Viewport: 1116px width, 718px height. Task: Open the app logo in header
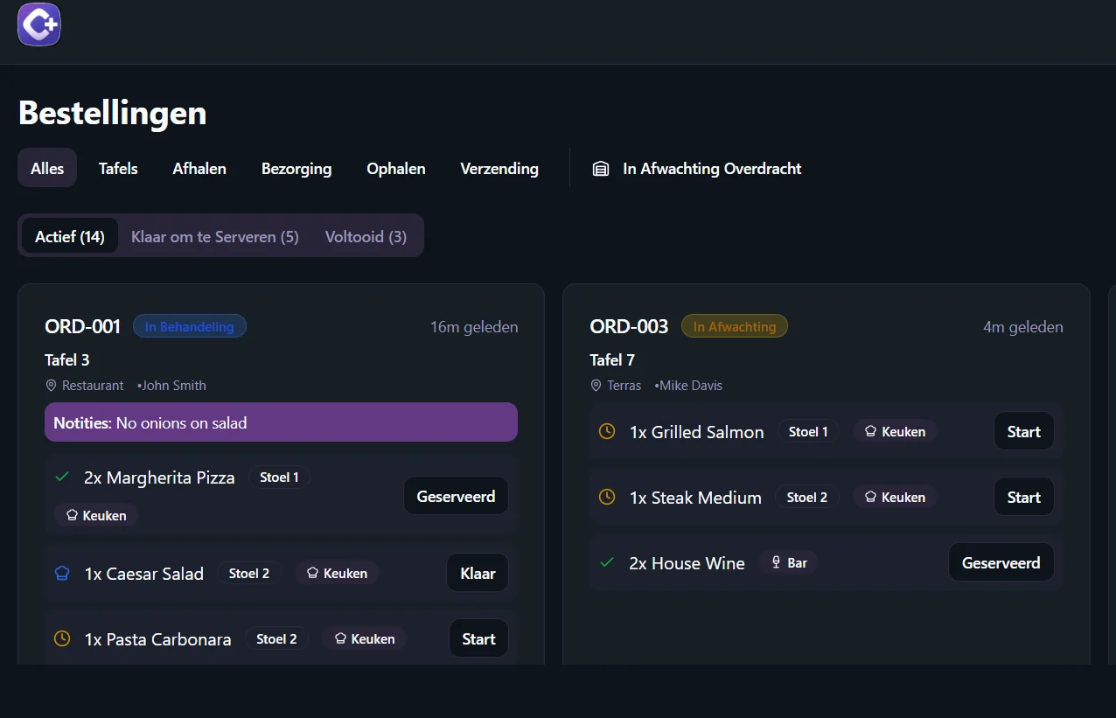39,24
